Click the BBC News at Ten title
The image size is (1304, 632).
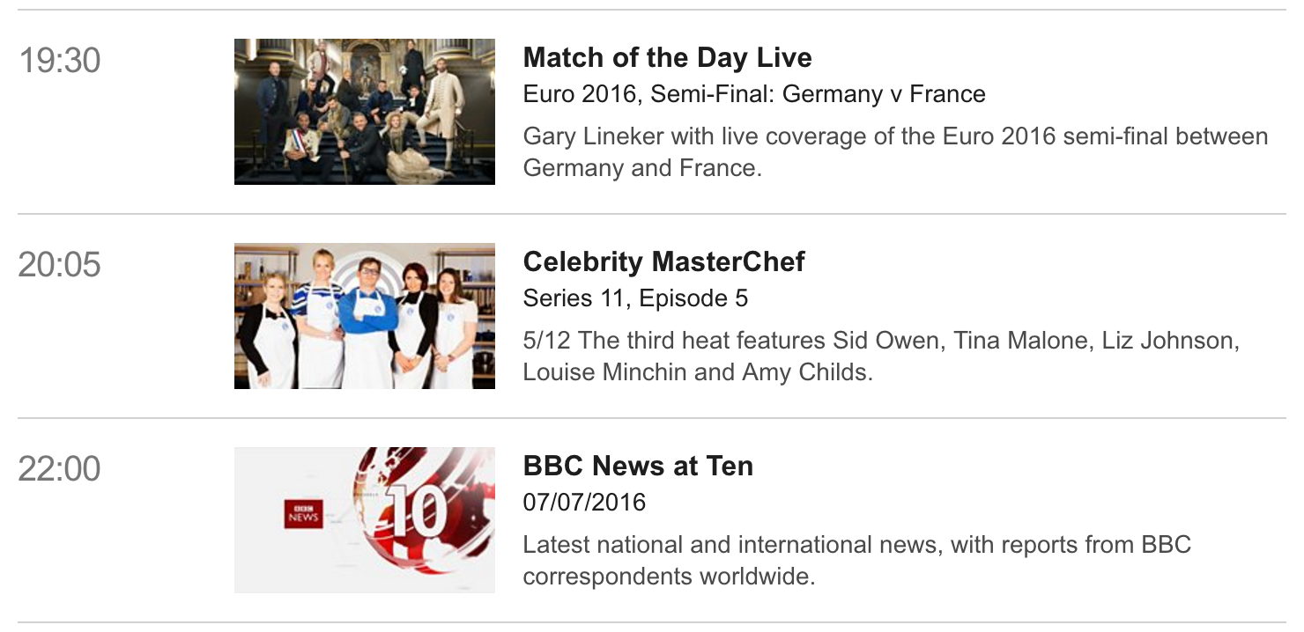click(638, 467)
